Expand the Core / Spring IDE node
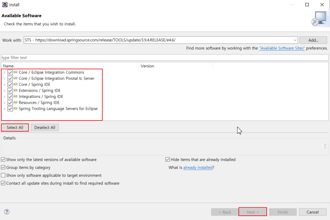Screen dimensions: 330x220 [4, 84]
